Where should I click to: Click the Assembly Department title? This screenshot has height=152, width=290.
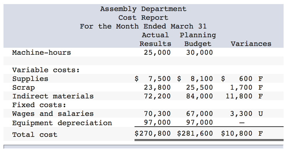[x=143, y=9]
